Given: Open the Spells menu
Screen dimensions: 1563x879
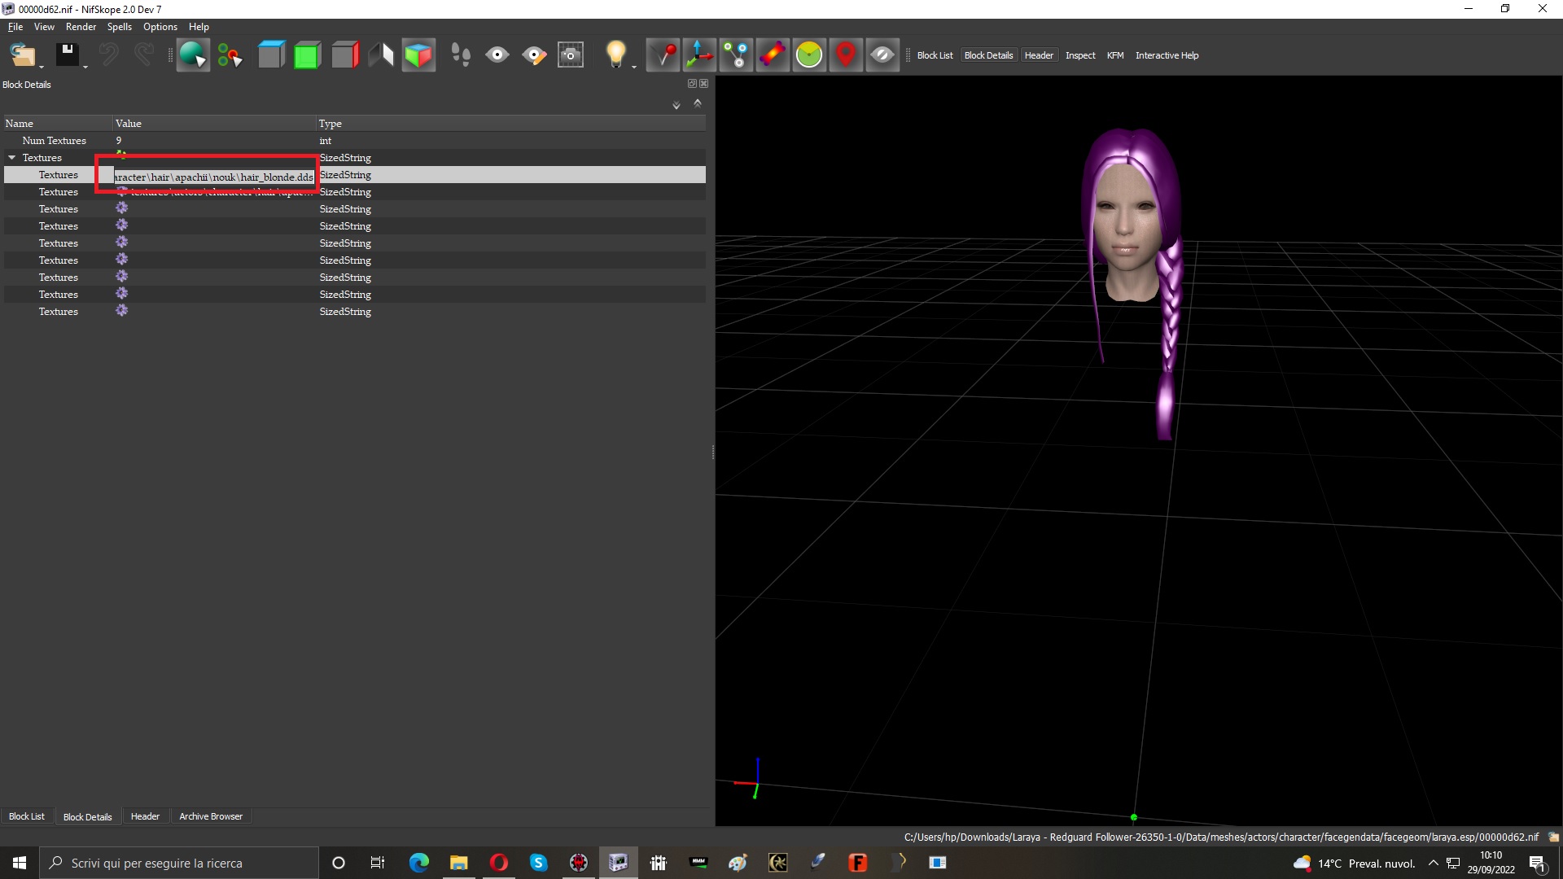Looking at the screenshot, I should point(119,27).
